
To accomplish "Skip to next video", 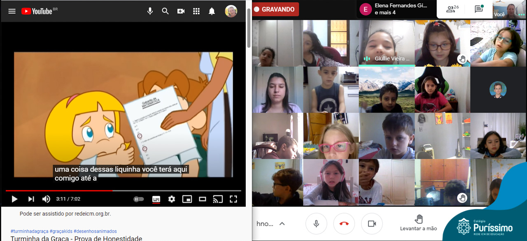I will point(31,199).
